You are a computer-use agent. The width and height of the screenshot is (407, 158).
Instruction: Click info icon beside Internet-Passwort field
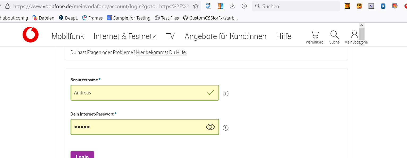pyautogui.click(x=226, y=128)
